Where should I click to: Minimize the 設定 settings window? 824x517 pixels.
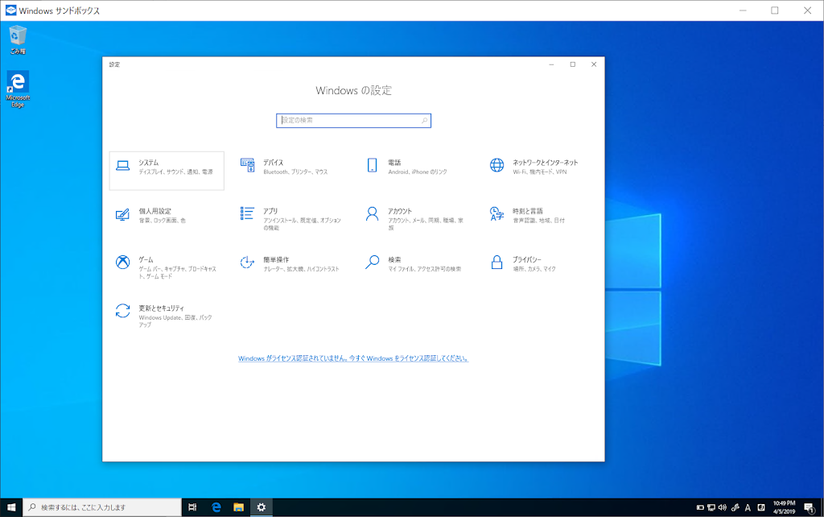pos(551,64)
